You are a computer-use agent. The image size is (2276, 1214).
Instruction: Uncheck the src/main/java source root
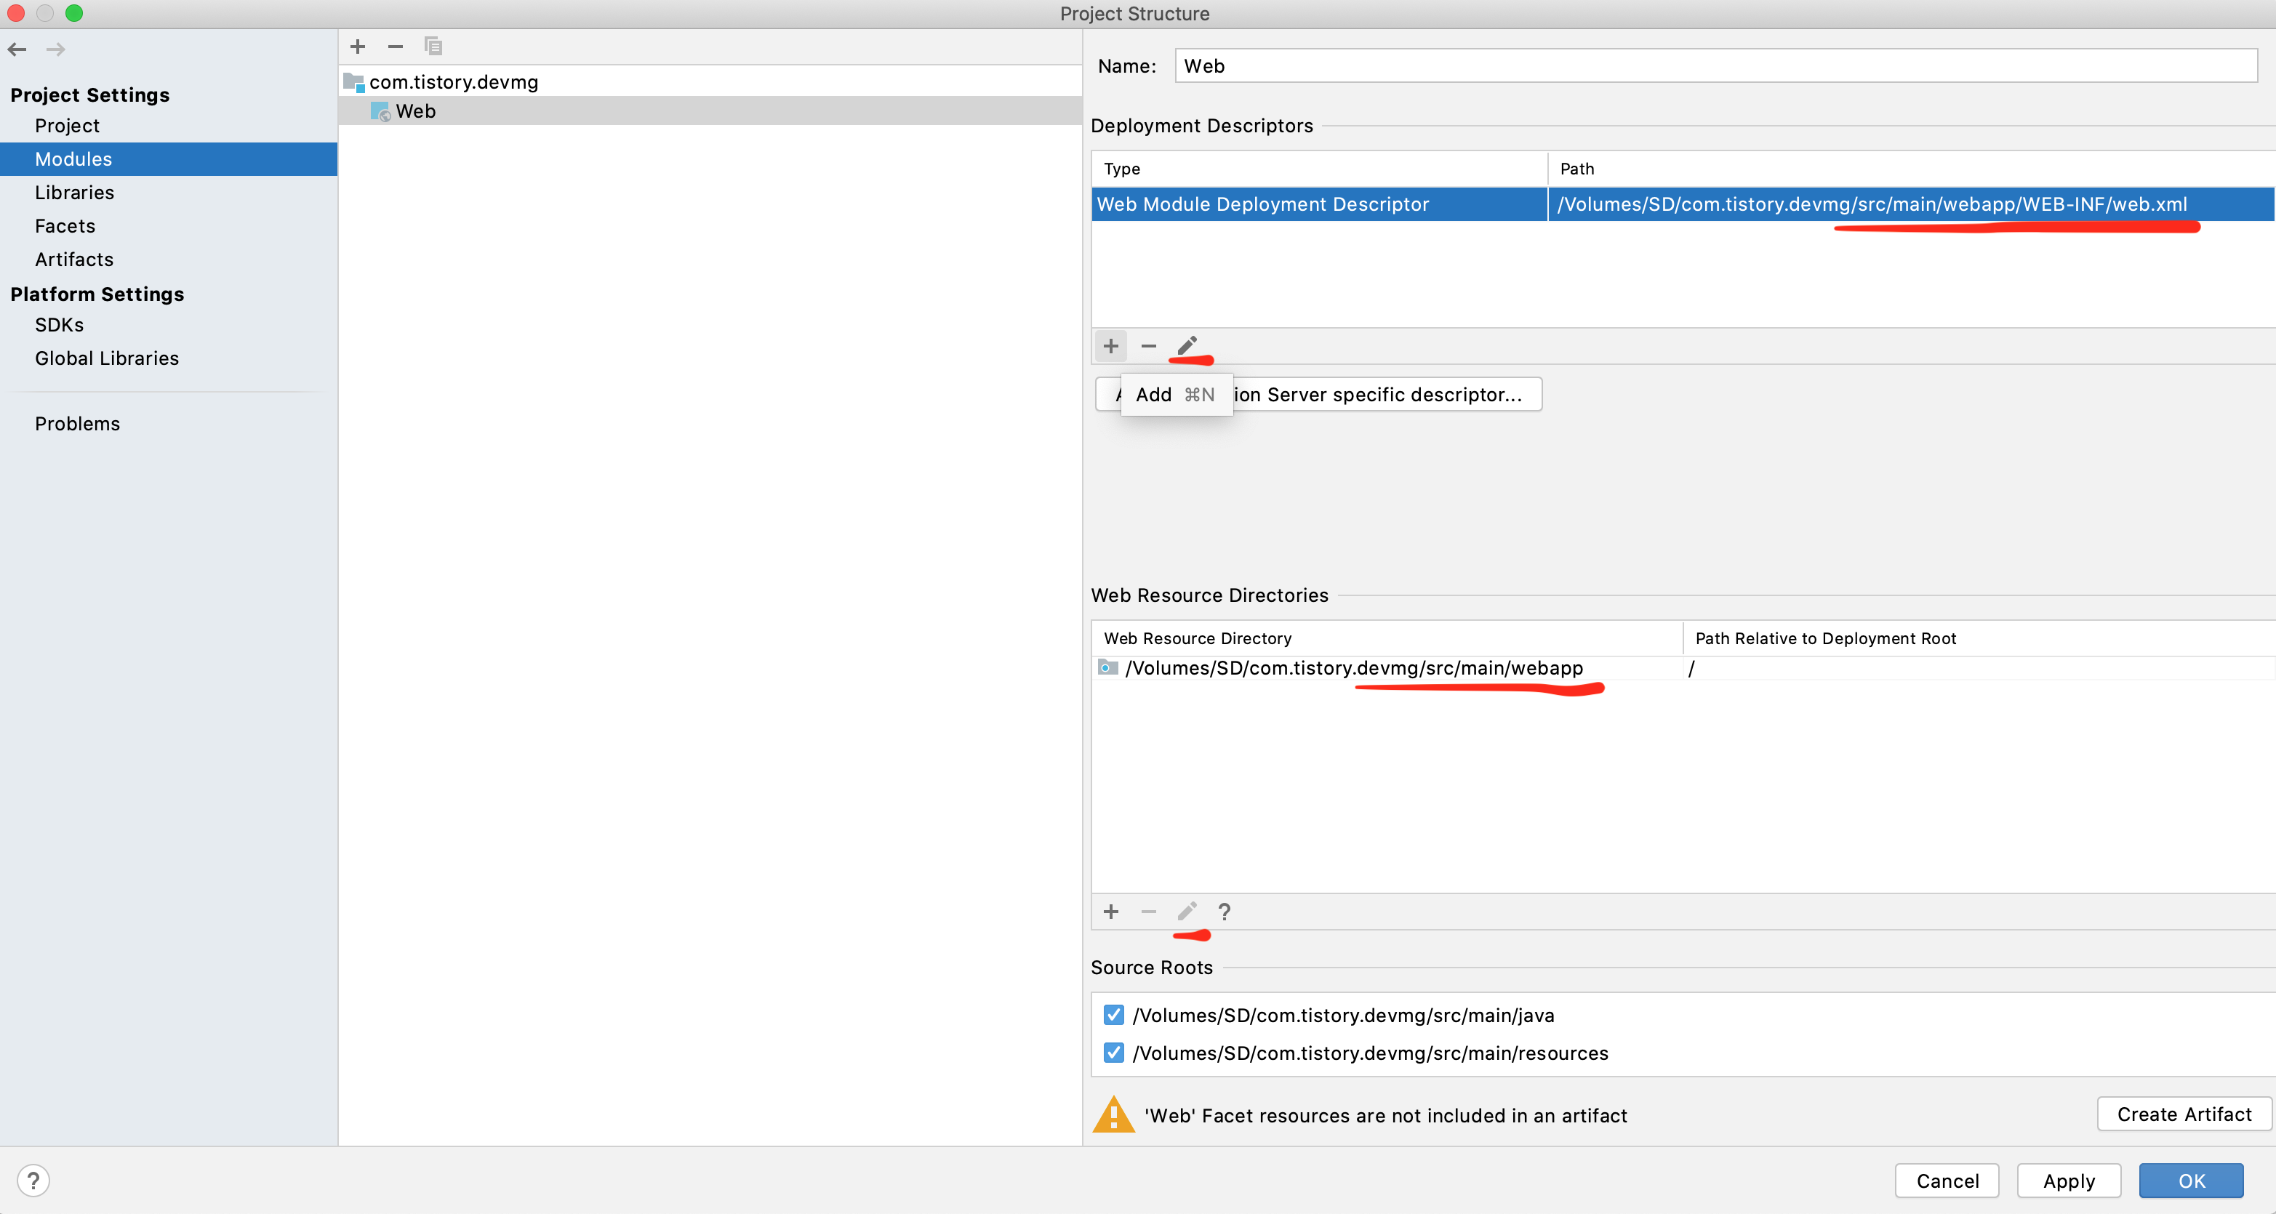[1113, 1016]
